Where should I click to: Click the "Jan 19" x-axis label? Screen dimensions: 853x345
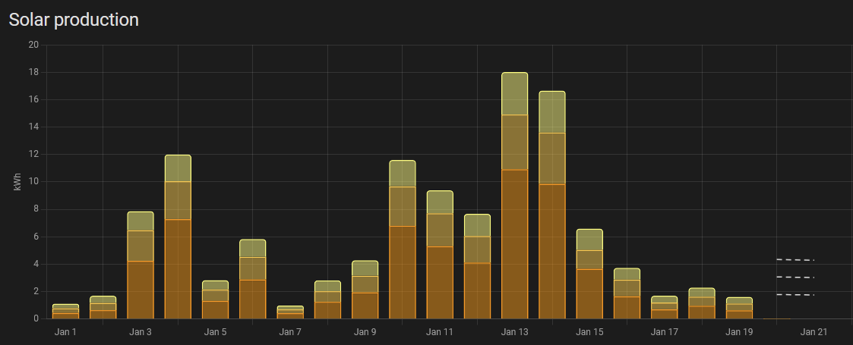coord(739,331)
